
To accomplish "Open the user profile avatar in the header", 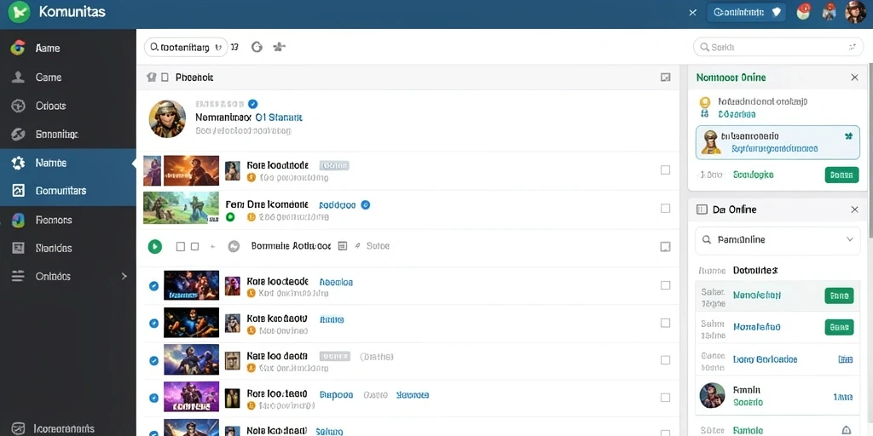I will pyautogui.click(x=855, y=12).
